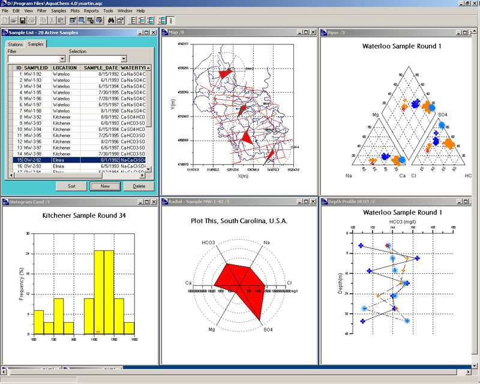The height and width of the screenshot is (384, 480).
Task: Click main window horizontal scroll left arrow
Action: click(x=4, y=372)
